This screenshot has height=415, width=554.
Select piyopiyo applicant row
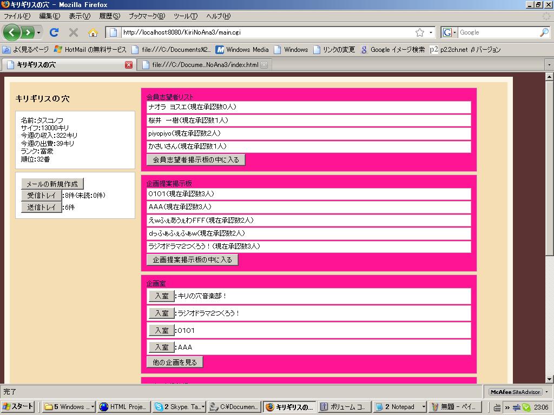click(309, 133)
